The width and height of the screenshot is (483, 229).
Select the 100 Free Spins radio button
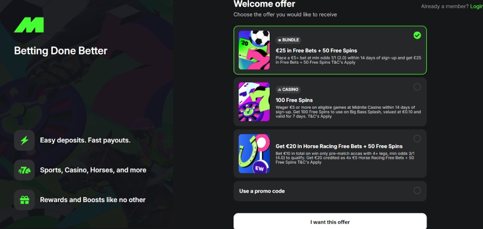tap(417, 87)
